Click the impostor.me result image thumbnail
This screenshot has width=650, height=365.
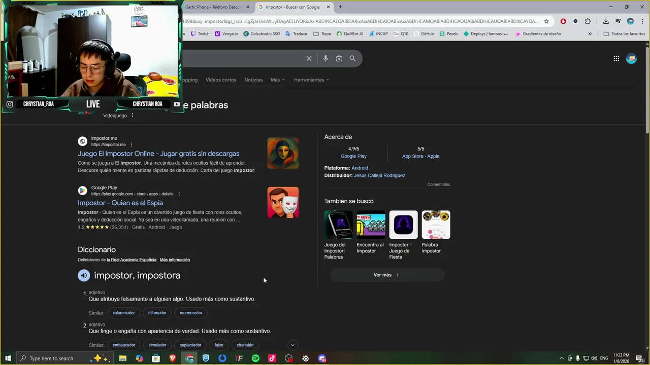click(283, 153)
